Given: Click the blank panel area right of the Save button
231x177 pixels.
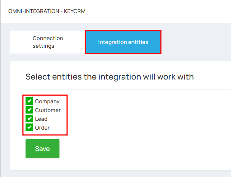Looking at the screenshot, I should coord(144,149).
